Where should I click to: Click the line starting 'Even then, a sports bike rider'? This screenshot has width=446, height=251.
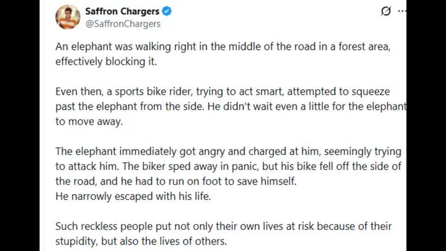click(x=222, y=92)
